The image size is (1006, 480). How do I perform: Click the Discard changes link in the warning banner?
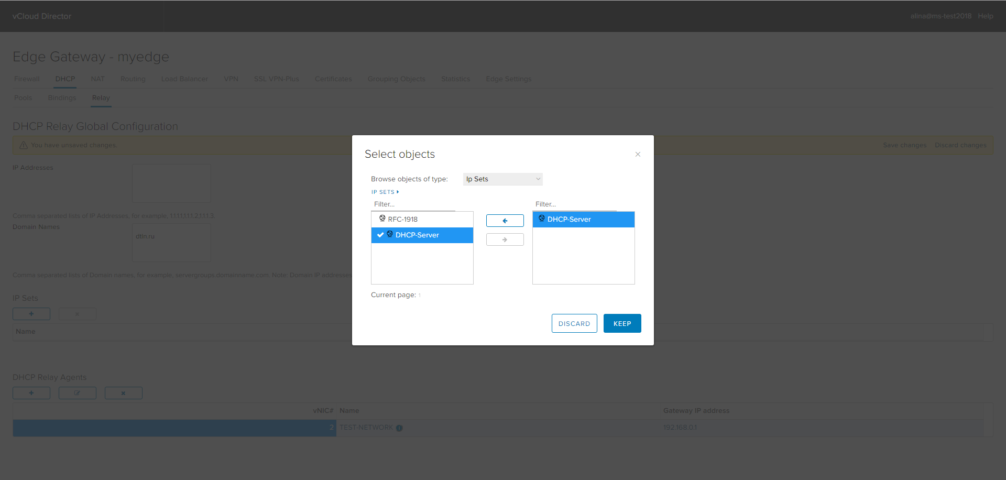960,145
